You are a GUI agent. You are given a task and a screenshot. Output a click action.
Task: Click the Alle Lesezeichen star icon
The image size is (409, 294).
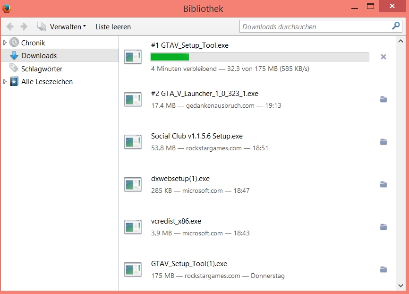coord(14,81)
